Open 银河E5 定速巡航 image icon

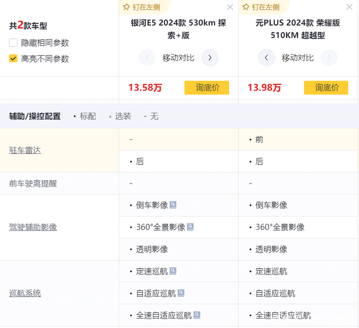pos(173,271)
